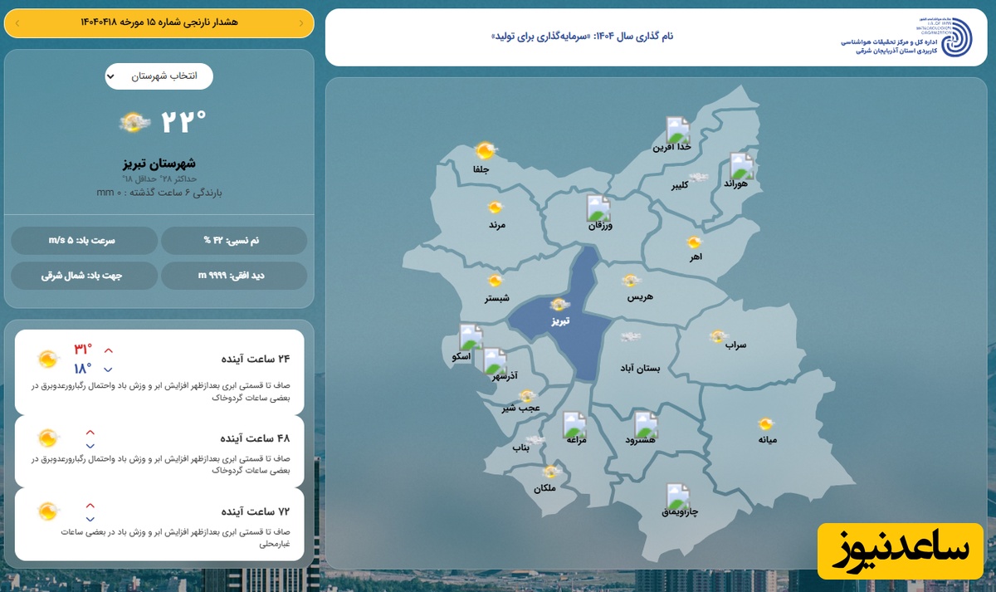The height and width of the screenshot is (592, 996).
Task: Open the county selection dropdown (انتخاب شهرستان)
Action: tap(159, 76)
